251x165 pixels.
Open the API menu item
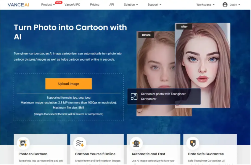(112, 5)
